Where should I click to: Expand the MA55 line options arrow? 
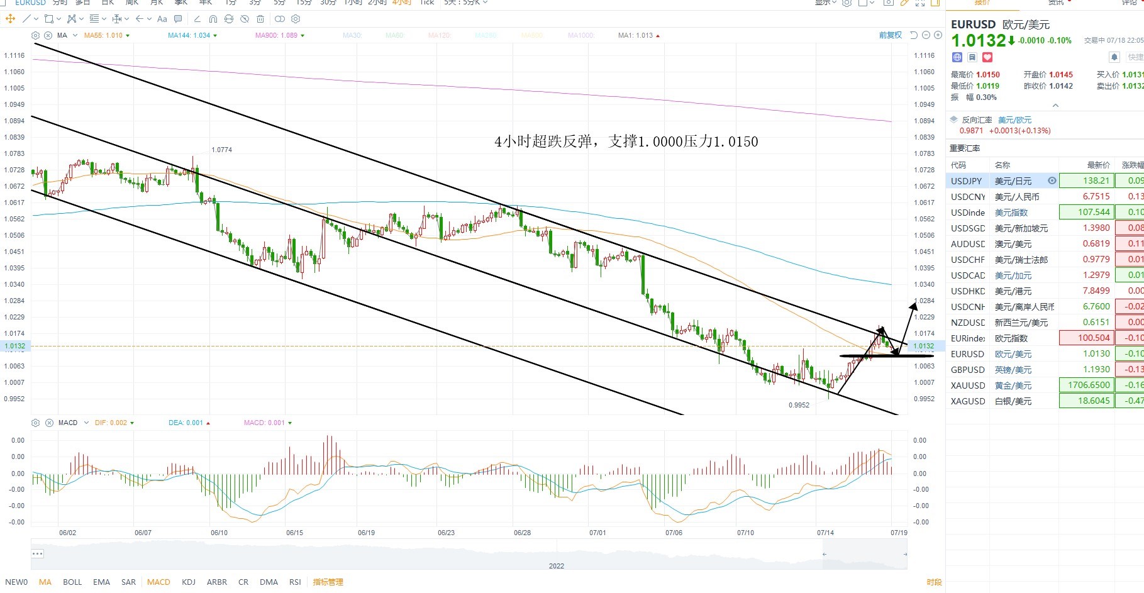[128, 36]
